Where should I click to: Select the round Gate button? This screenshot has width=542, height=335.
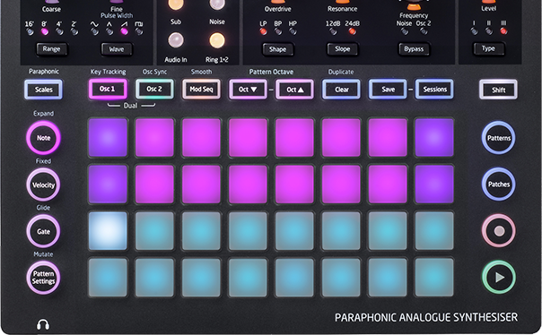[x=44, y=231]
